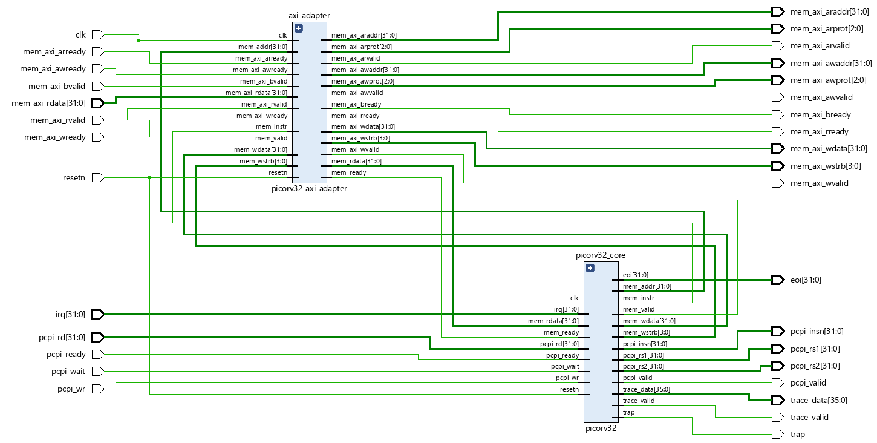The width and height of the screenshot is (877, 443).
Task: Expand the picorv32_core block with plus icon
Action: click(x=590, y=268)
